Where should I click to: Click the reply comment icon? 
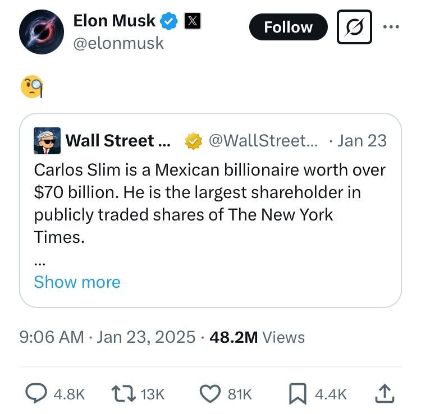click(x=36, y=394)
